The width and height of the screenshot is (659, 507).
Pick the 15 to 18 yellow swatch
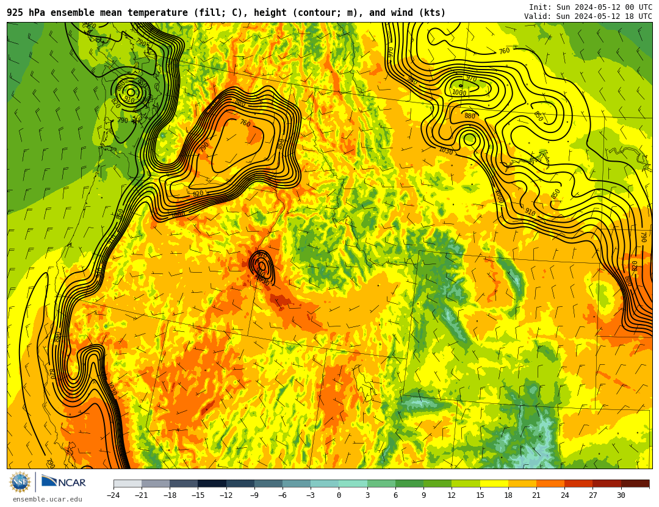point(494,483)
